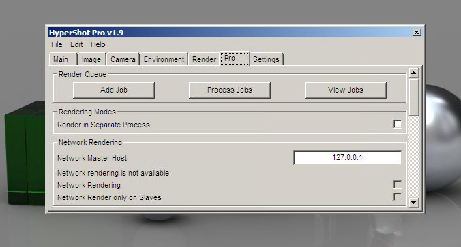
Task: Click the scroll down arrow
Action: pos(414,202)
